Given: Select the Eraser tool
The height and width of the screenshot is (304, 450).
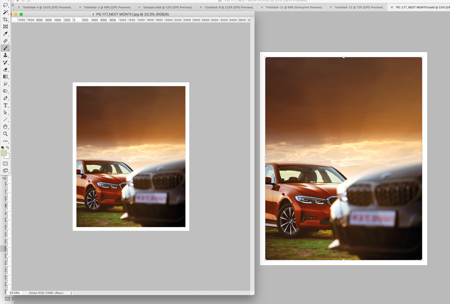Looking at the screenshot, I should [x=6, y=70].
